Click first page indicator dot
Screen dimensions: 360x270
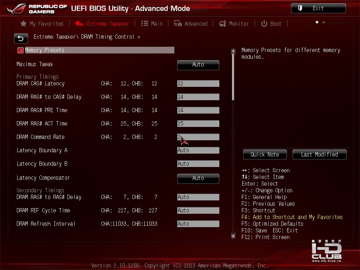coord(317,22)
